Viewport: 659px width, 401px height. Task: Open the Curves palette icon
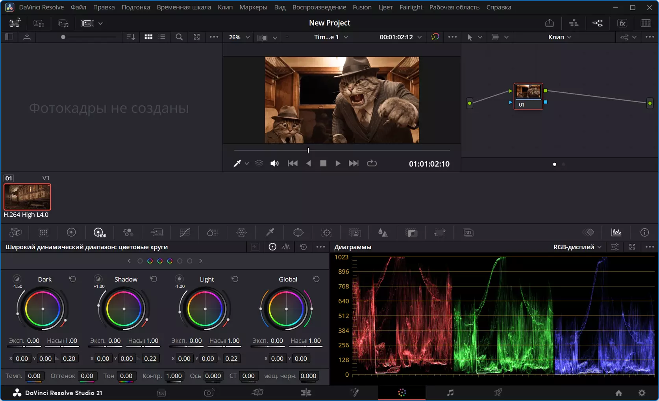click(x=185, y=233)
